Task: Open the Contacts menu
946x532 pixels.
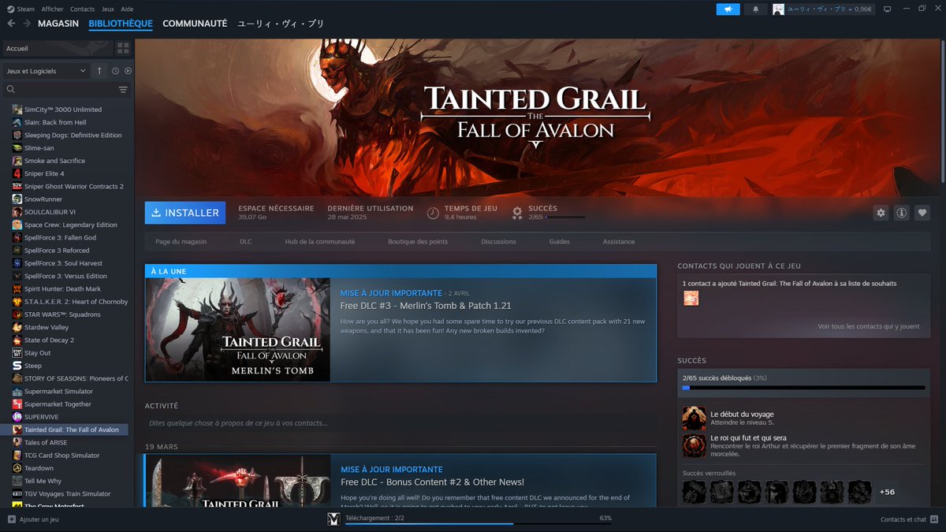Action: pyautogui.click(x=82, y=9)
